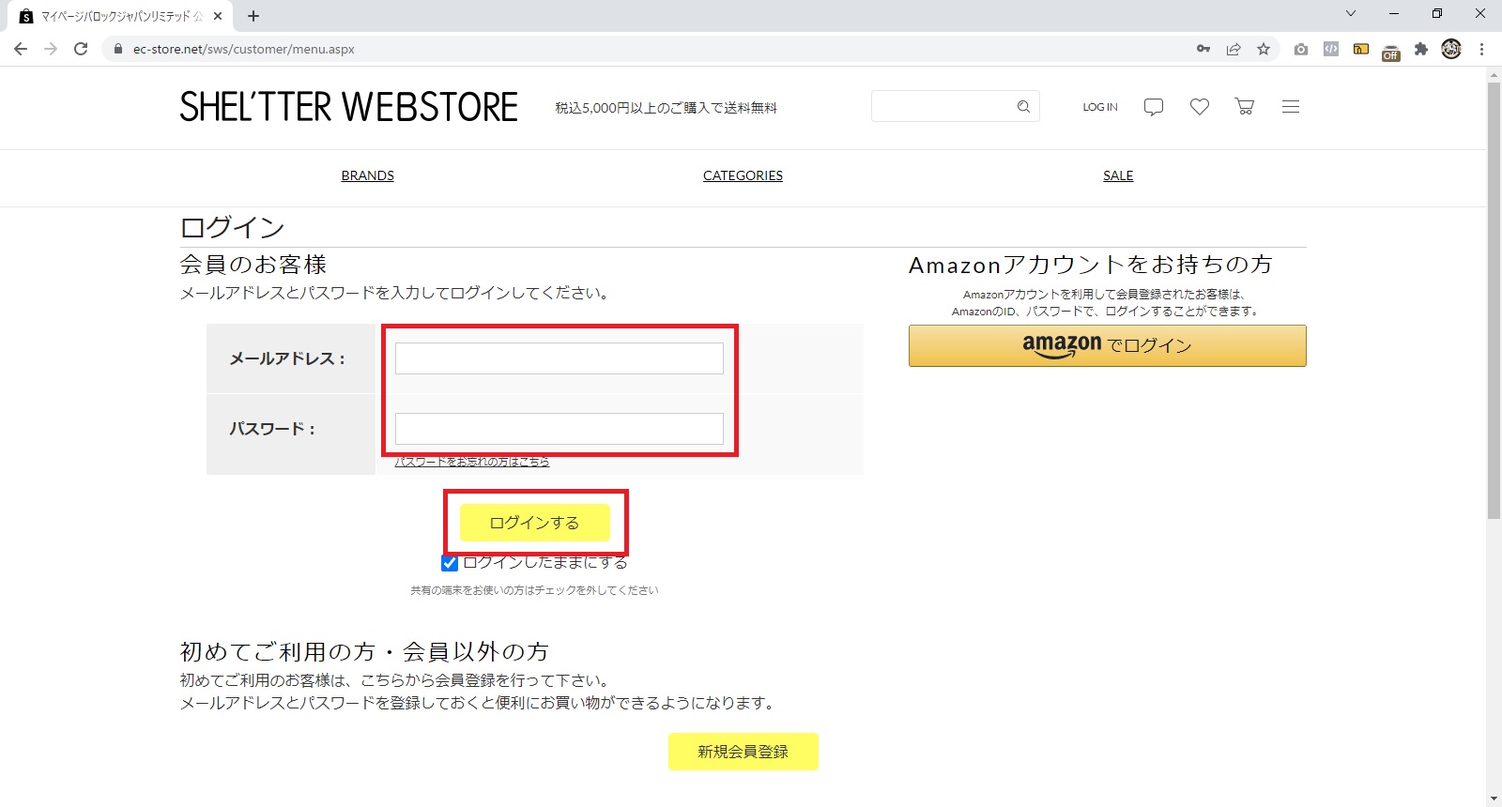Expand the tab search chevron
The image size is (1502, 807).
1351,14
